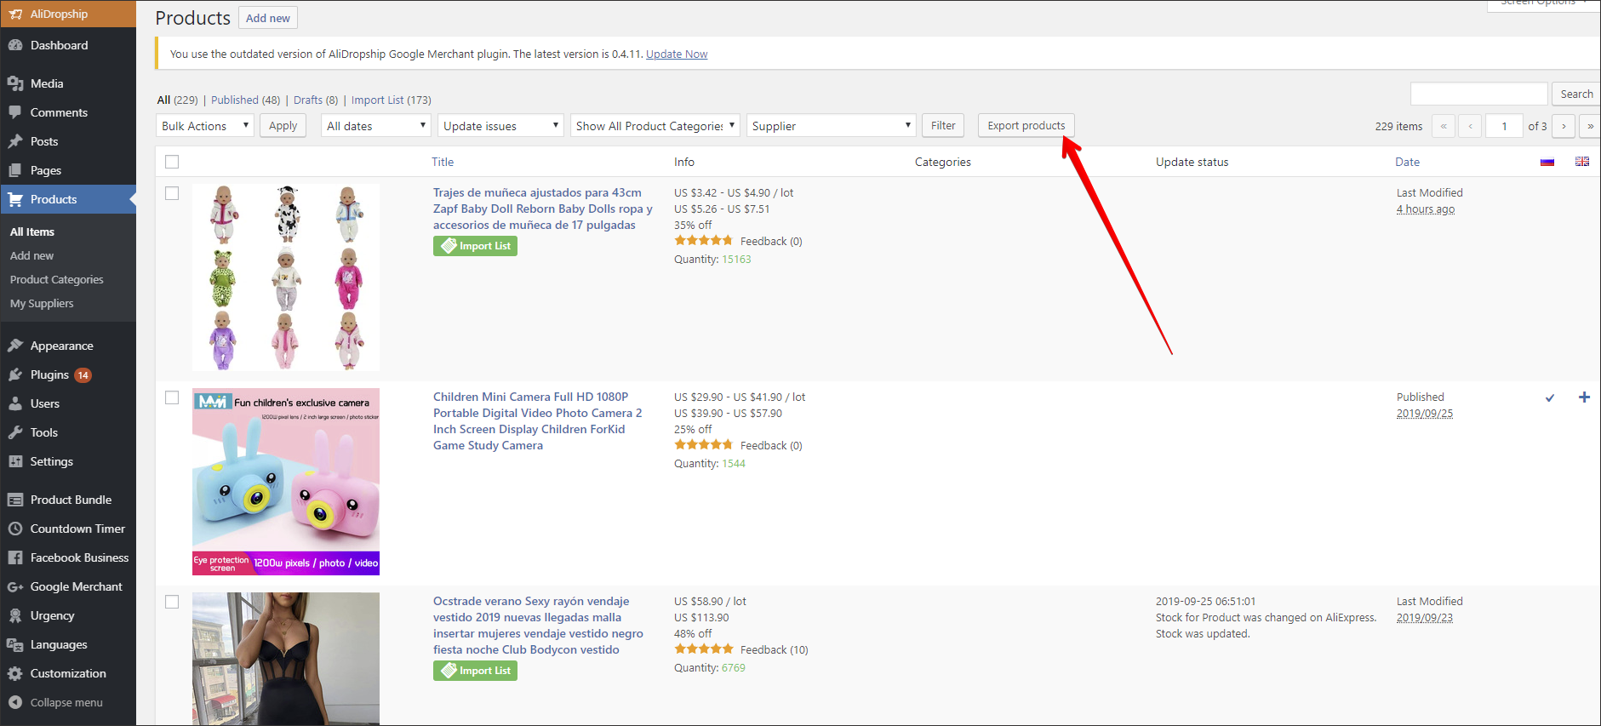Jump to the last page of products
Screen dimensions: 1601x726
[x=1589, y=126]
